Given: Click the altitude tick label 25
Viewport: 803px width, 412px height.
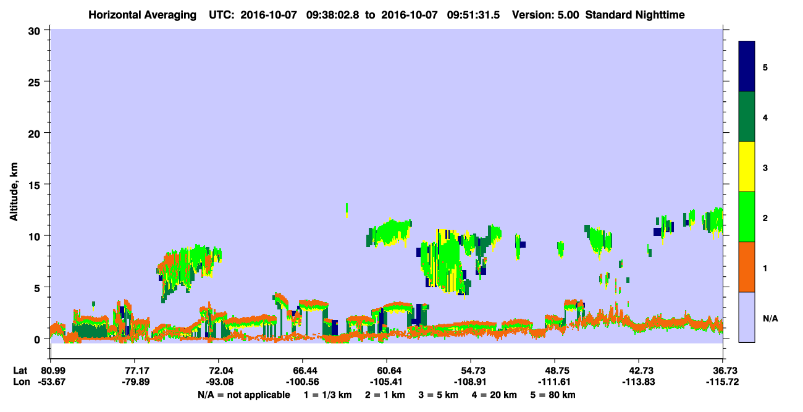Looking at the screenshot, I should [x=36, y=82].
